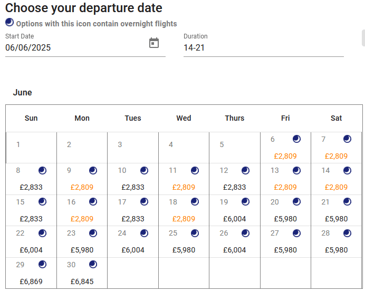Select June 26 at £6,004
The height and width of the screenshot is (292, 365).
[x=234, y=242]
